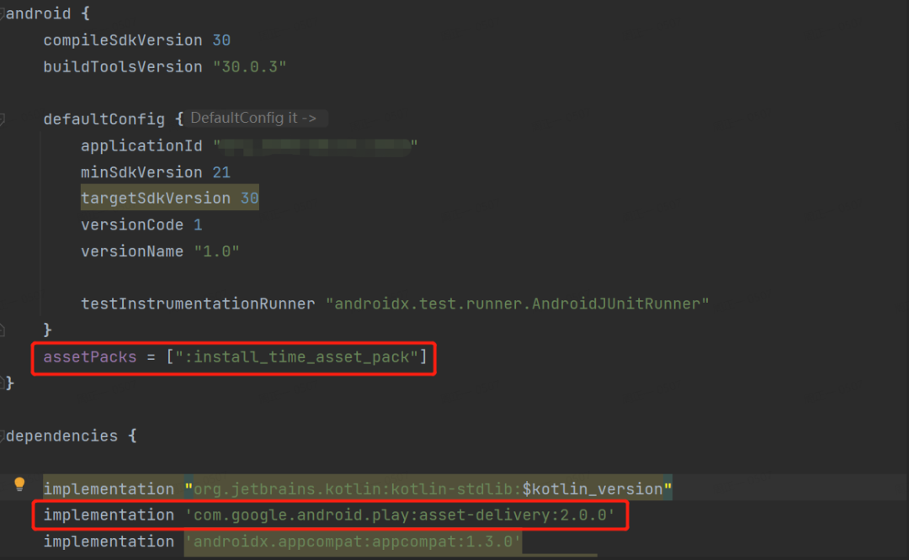This screenshot has height=560, width=909.
Task: Click the android closing brace fold marker
Action: [2, 383]
